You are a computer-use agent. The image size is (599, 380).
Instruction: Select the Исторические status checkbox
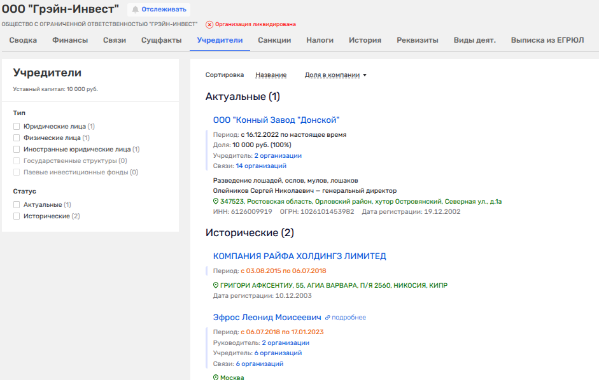tap(17, 216)
